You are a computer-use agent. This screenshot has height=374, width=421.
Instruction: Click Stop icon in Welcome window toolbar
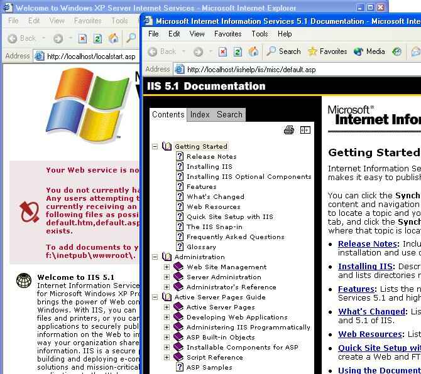point(83,39)
